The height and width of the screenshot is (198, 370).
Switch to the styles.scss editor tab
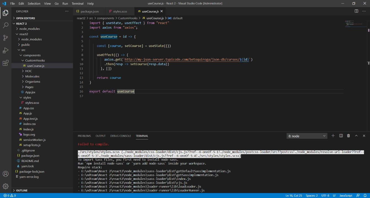point(120,11)
